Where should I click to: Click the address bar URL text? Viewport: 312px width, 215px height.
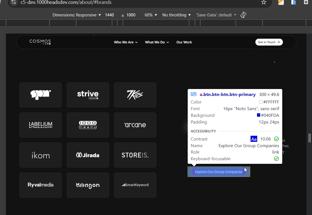tap(66, 3)
